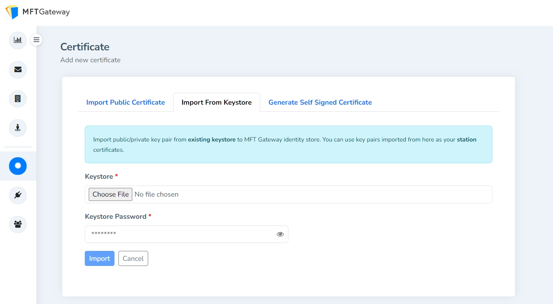Image resolution: width=553 pixels, height=304 pixels.
Task: Open the Integrations plug icon
Action: tap(17, 195)
